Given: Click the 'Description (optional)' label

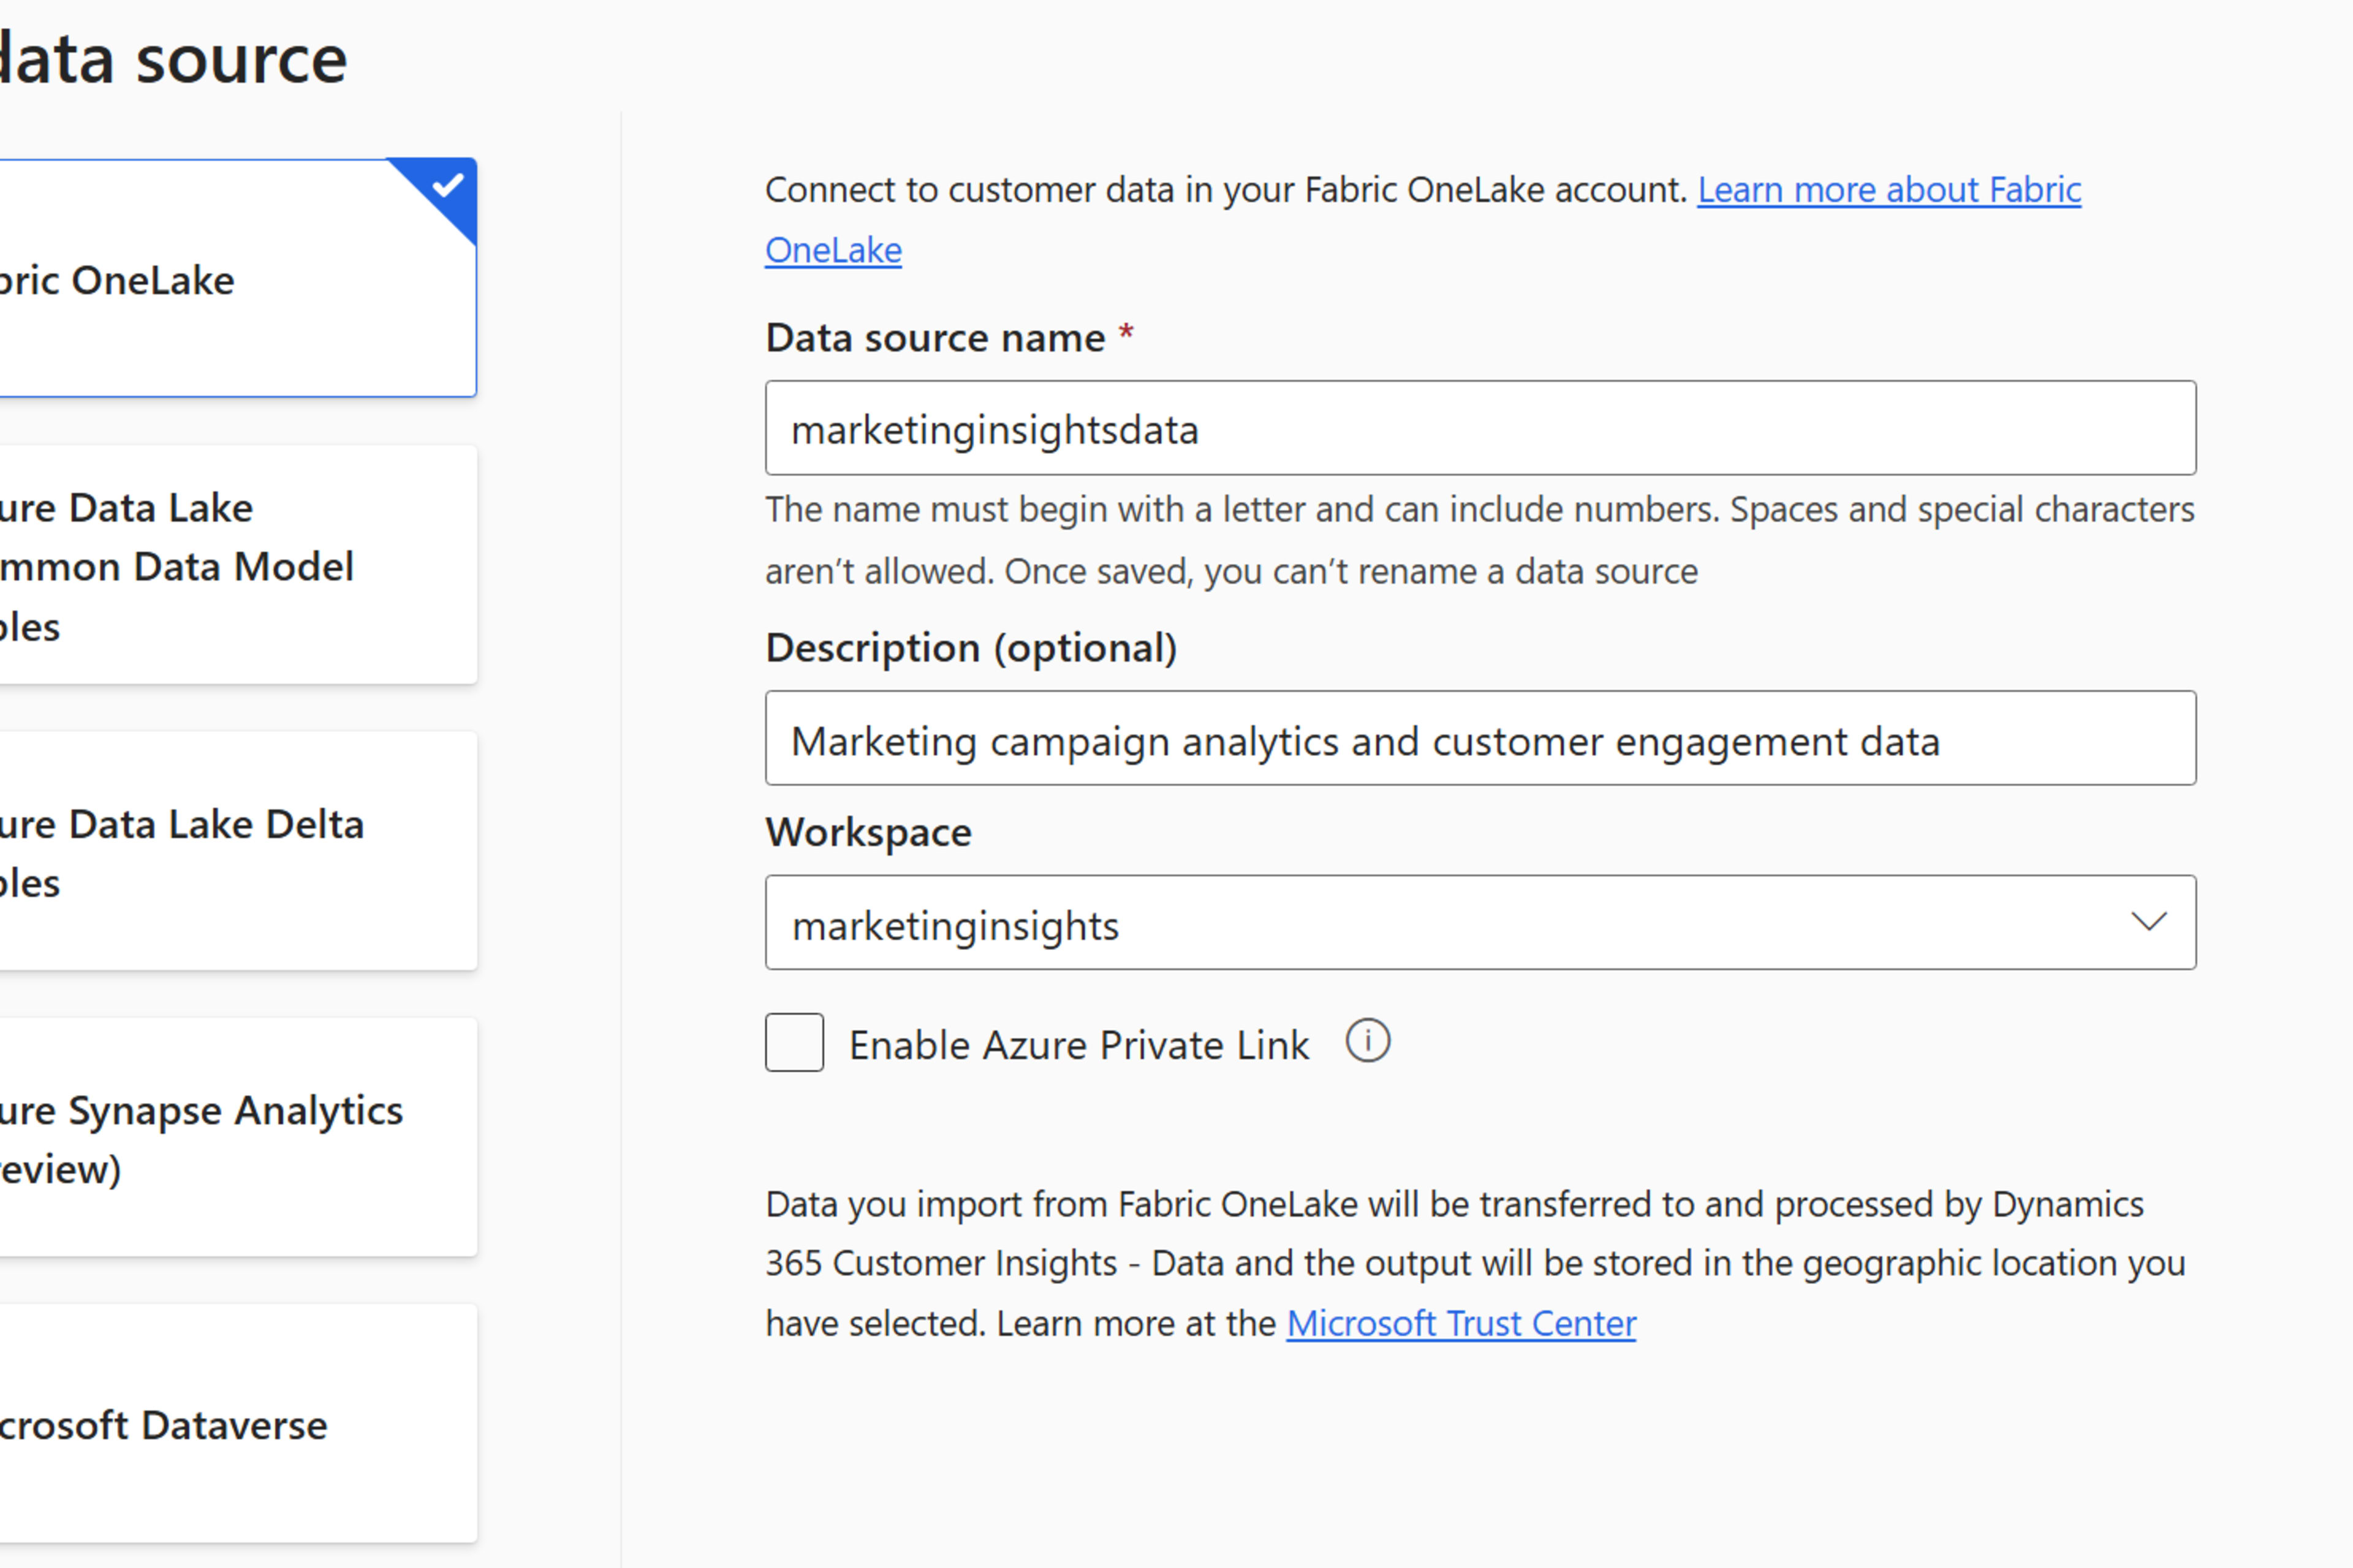Looking at the screenshot, I should pos(971,648).
